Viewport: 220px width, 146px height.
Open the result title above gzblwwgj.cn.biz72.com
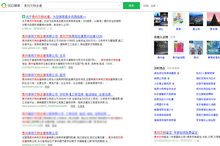40,133
